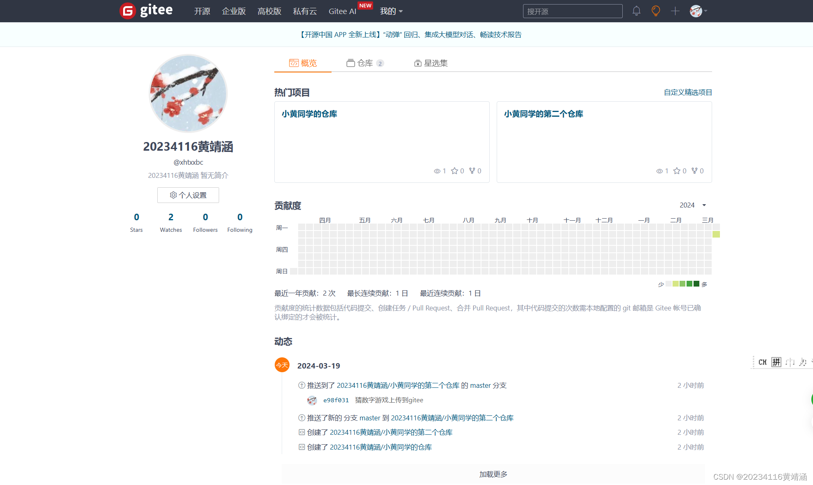The height and width of the screenshot is (485, 813).
Task: Click the orange lightbulb icon
Action: click(656, 11)
